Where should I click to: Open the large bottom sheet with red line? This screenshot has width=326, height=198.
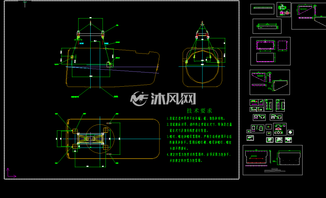273,160
